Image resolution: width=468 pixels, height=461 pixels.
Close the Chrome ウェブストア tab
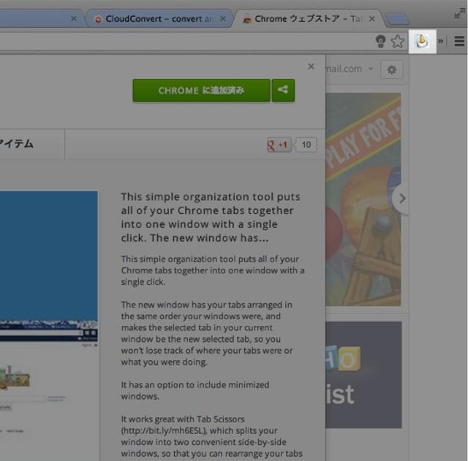(371, 19)
